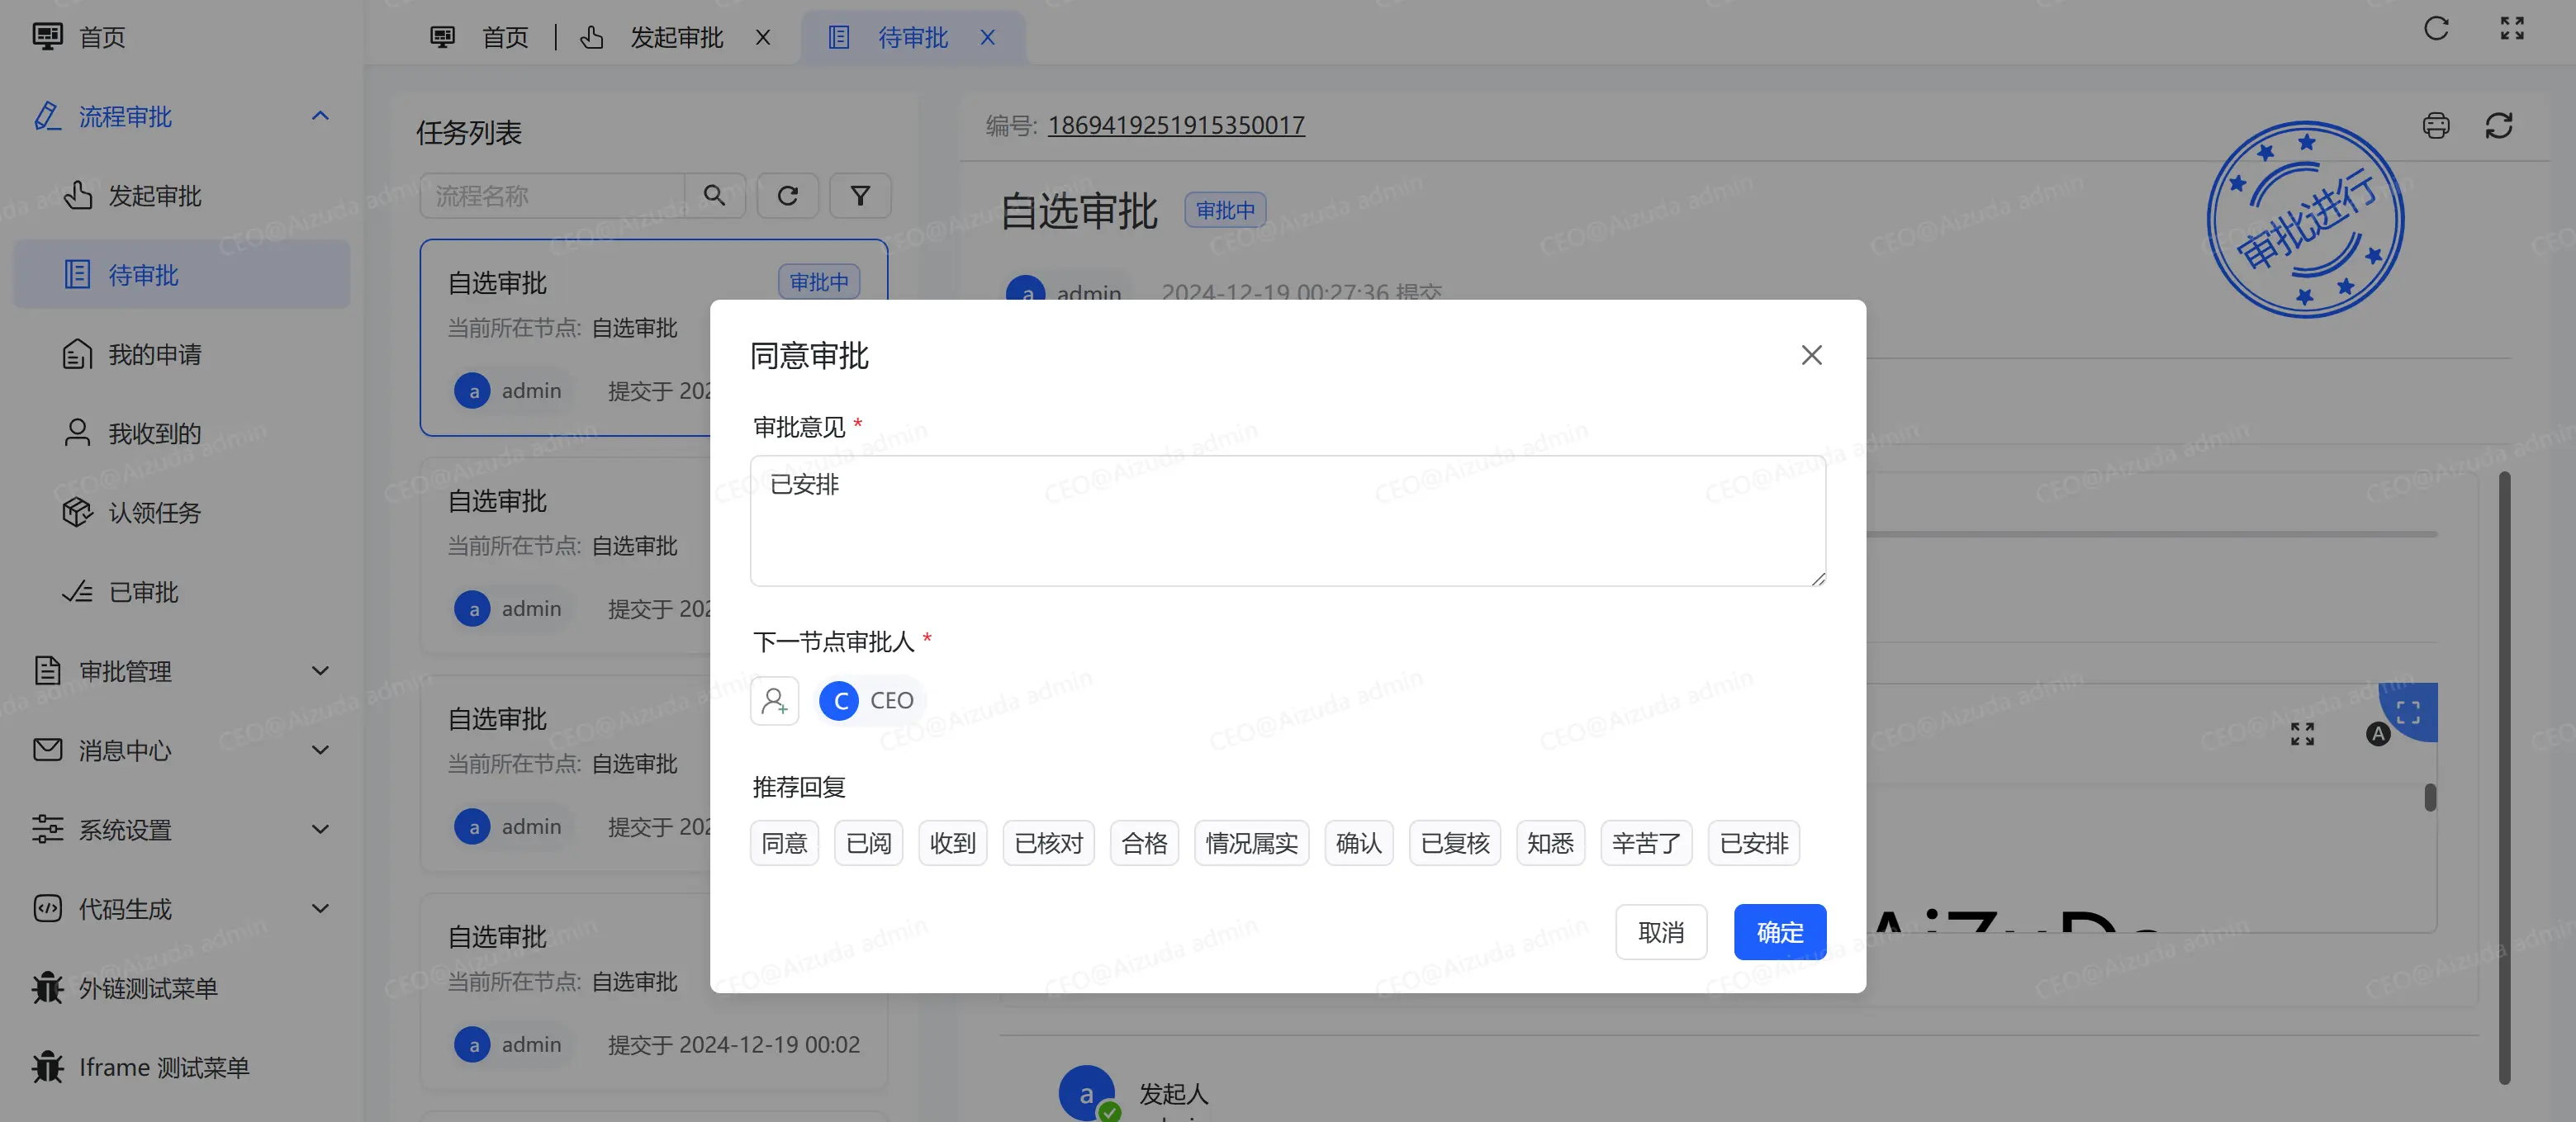Pick the 合格 recommended reply

(x=1145, y=843)
